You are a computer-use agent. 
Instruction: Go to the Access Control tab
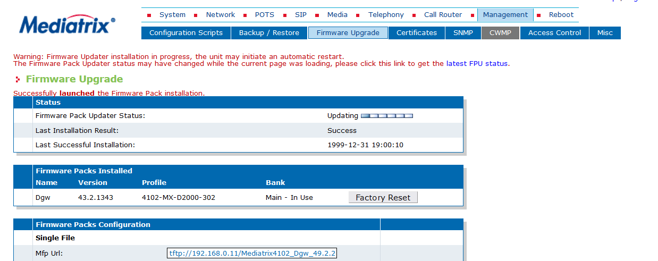[554, 33]
